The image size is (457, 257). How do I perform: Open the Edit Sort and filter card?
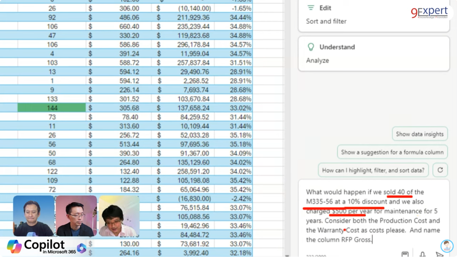pyautogui.click(x=373, y=15)
